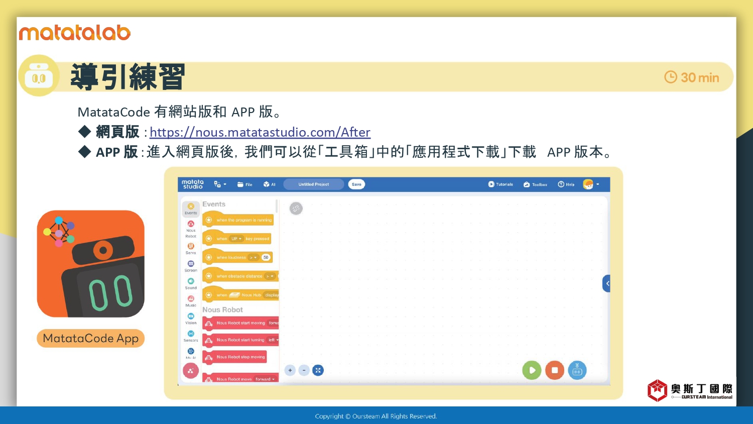Pick the 'when the program is running' block
The height and width of the screenshot is (424, 753).
(237, 220)
